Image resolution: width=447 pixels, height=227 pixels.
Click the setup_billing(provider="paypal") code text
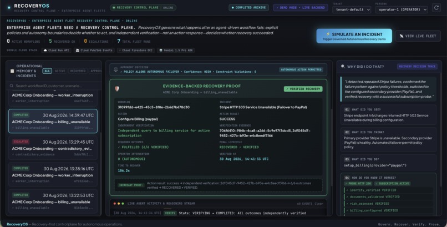click(375, 165)
